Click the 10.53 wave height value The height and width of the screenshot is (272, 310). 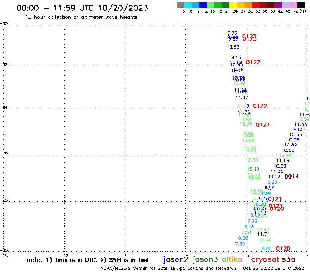[288, 150]
